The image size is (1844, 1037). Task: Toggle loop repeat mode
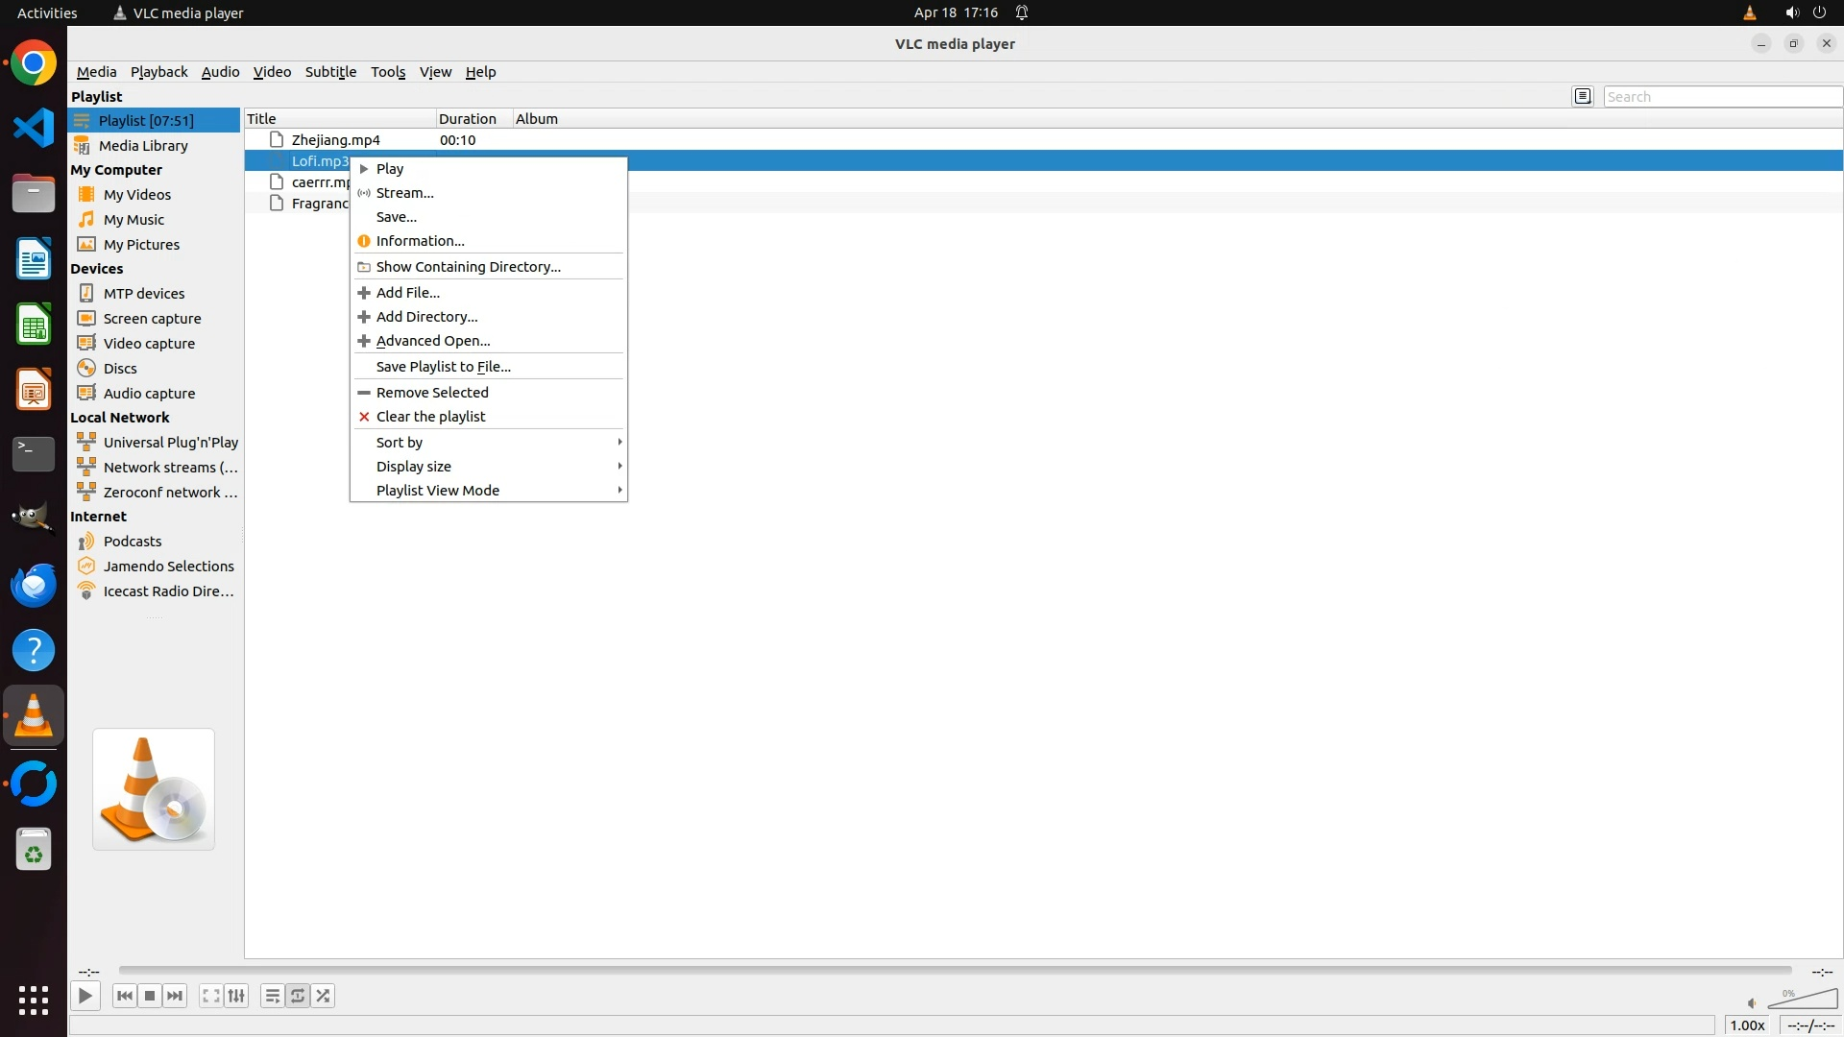(x=298, y=996)
